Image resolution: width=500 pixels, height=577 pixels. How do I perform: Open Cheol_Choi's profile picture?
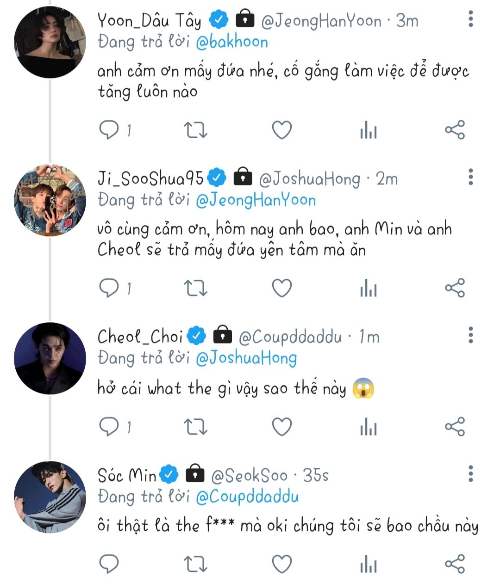[x=50, y=358]
